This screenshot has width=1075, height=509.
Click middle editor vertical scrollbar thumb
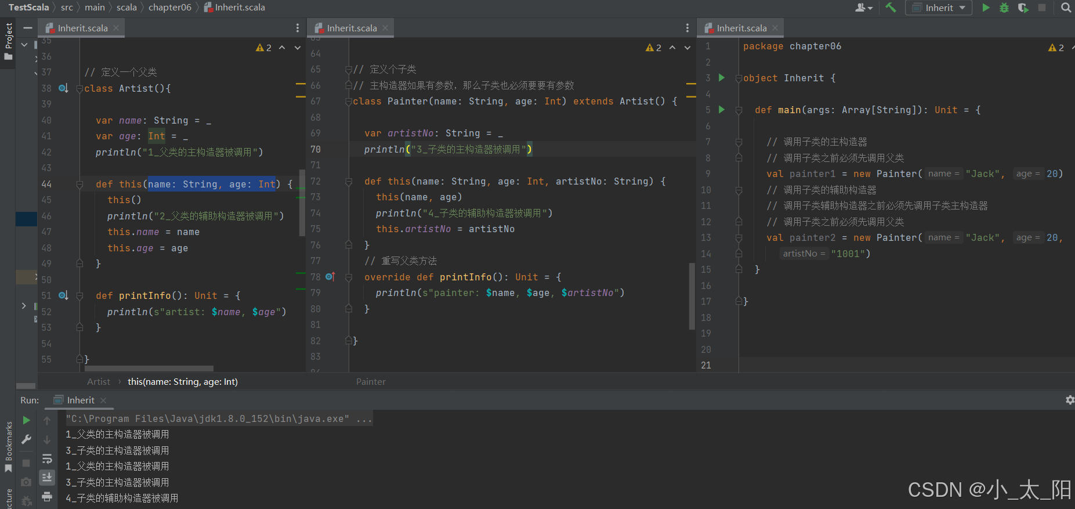(x=692, y=296)
